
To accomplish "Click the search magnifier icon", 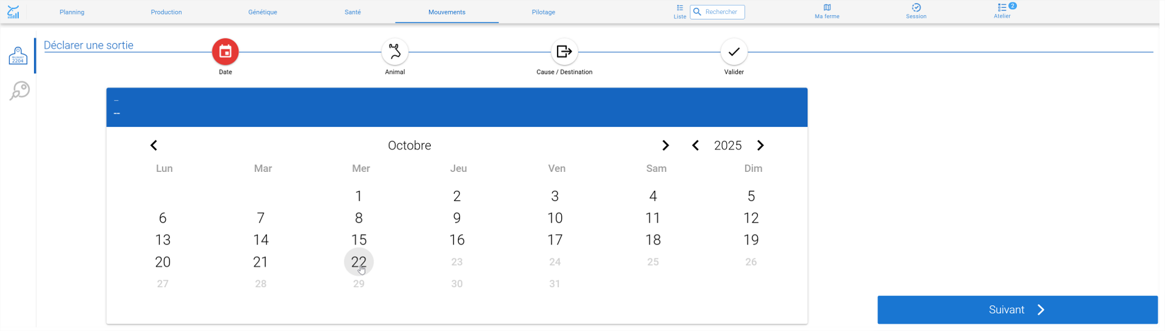I will [698, 12].
